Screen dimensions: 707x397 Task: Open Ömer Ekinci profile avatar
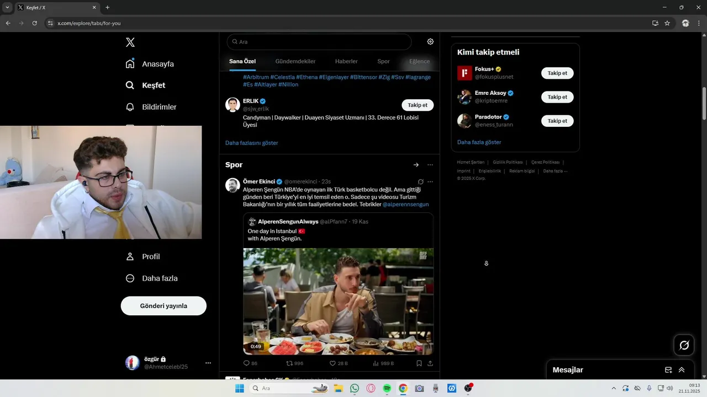click(233, 185)
